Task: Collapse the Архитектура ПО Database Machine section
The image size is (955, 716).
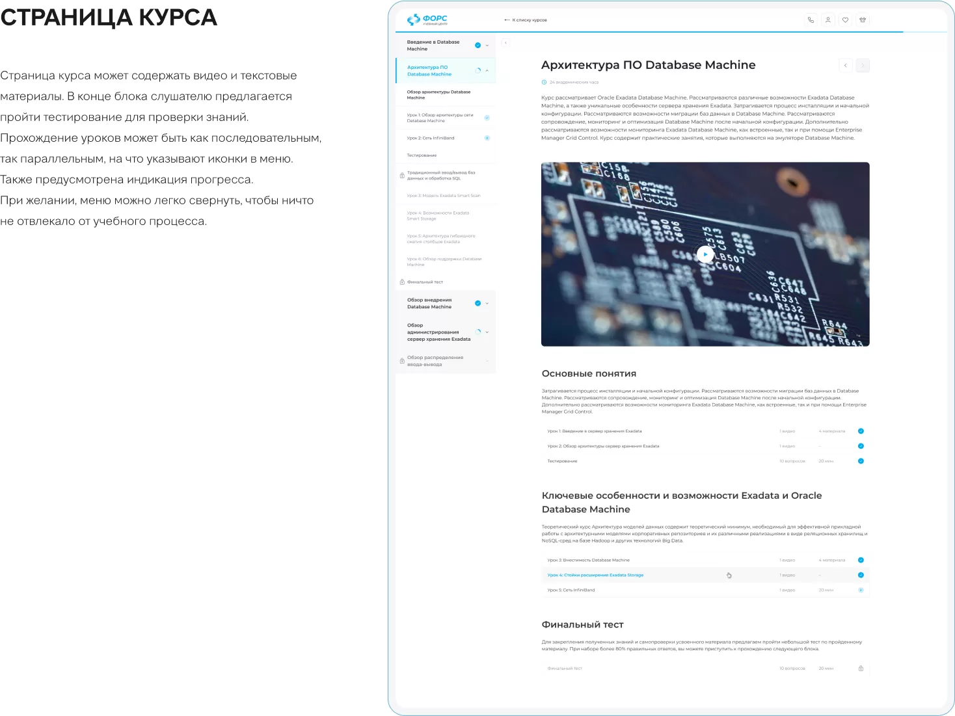Action: click(487, 71)
